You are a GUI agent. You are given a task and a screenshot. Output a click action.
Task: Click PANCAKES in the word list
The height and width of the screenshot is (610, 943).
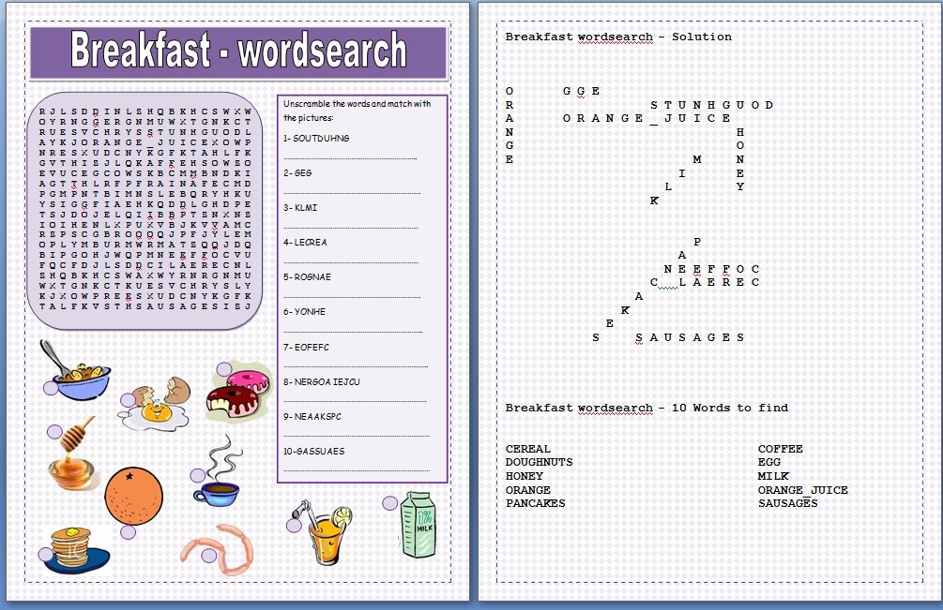[x=535, y=503]
